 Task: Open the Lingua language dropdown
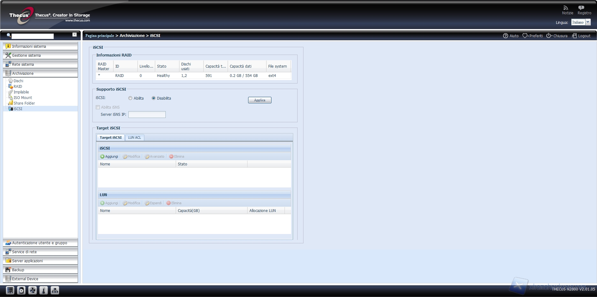(x=588, y=22)
